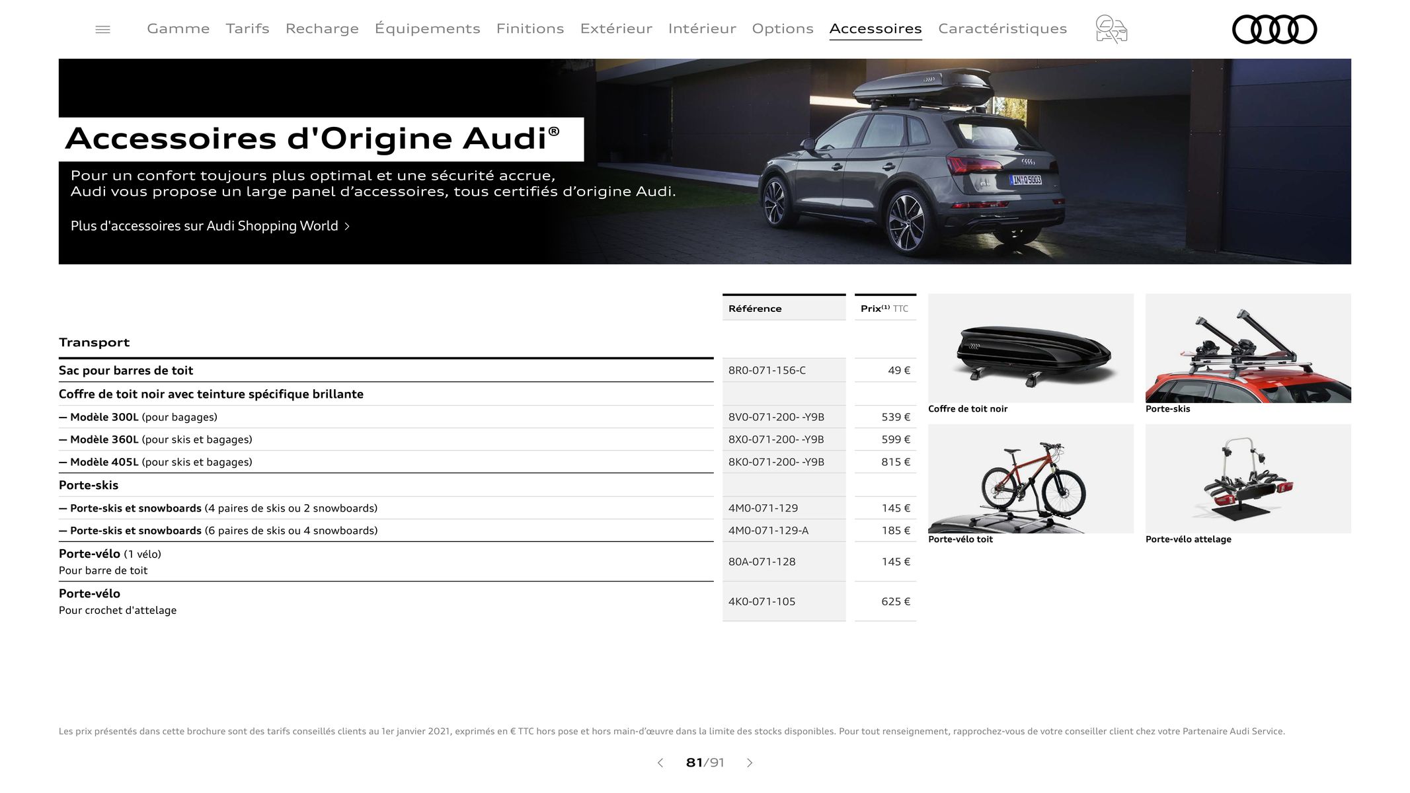Select reference 8V0-071-200- -Y9B
1410x793 pixels.
776,417
